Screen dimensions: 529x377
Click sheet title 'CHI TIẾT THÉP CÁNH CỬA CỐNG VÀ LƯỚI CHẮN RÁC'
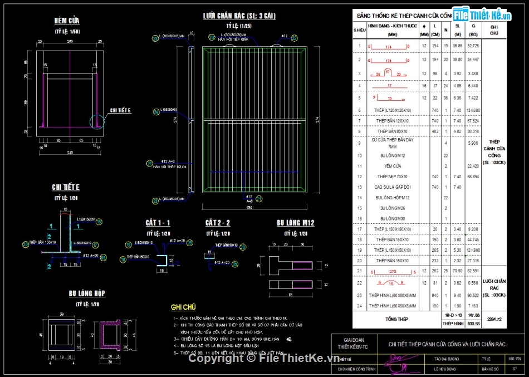[x=447, y=344]
